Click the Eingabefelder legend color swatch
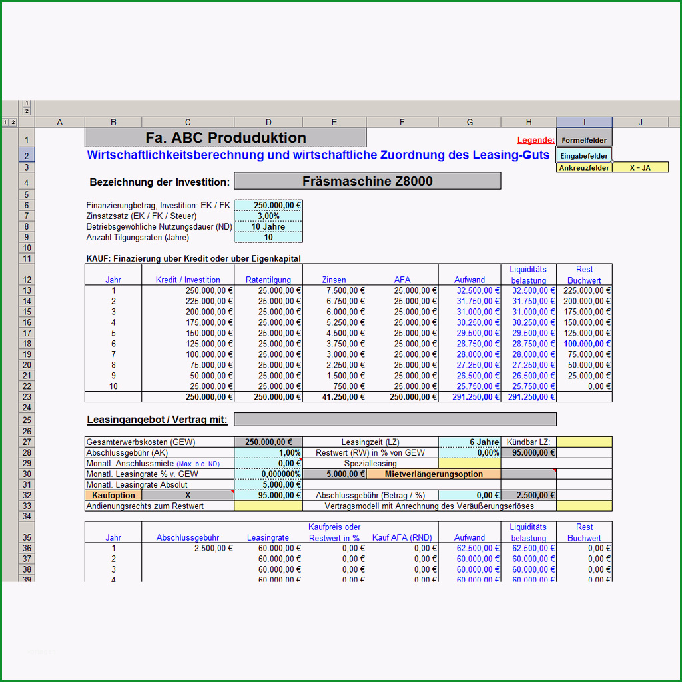 [584, 155]
